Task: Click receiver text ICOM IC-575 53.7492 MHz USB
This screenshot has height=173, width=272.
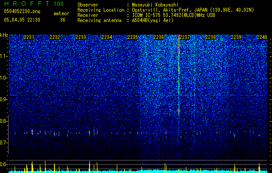Action: [173, 15]
